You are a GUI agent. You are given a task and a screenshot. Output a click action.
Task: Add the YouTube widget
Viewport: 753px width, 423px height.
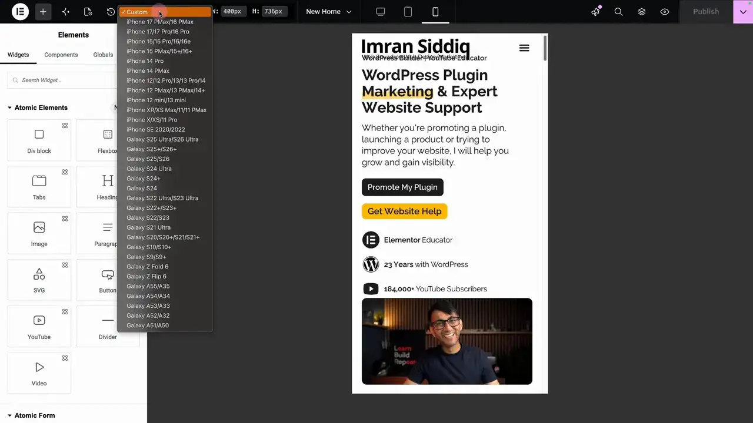[39, 326]
